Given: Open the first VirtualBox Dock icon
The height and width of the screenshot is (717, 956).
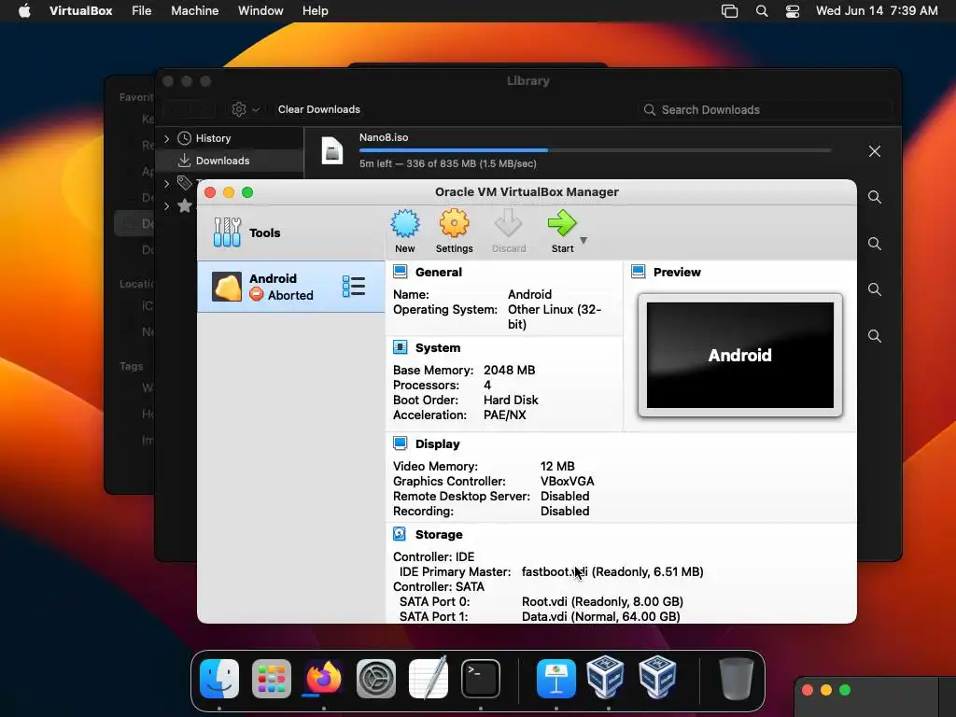Looking at the screenshot, I should tap(605, 677).
